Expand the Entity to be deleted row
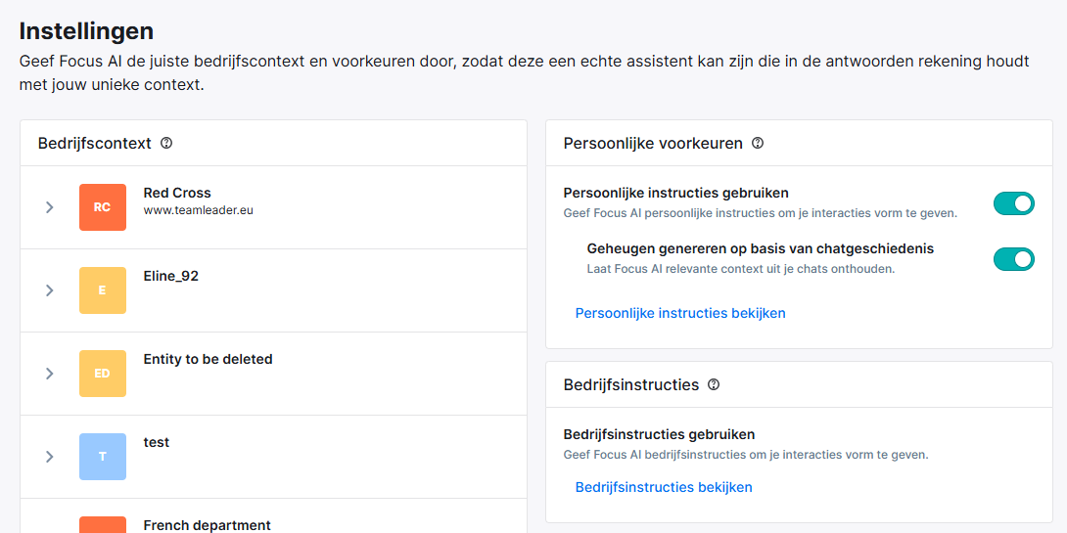 [x=50, y=374]
